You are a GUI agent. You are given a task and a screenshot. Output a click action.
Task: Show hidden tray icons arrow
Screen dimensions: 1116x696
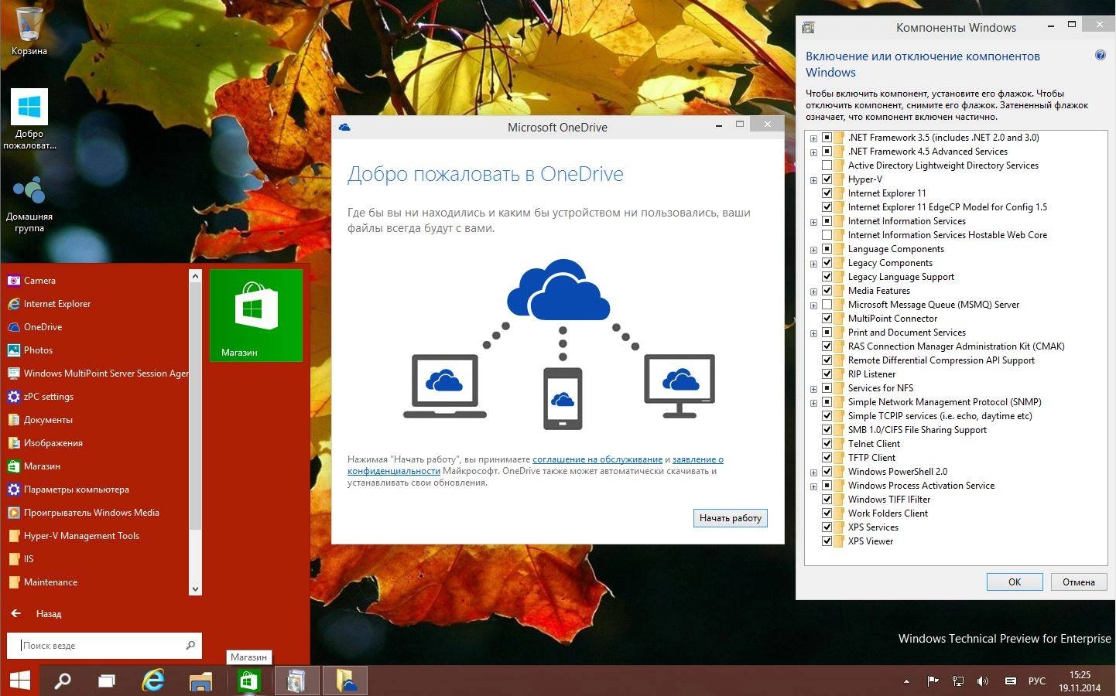[906, 681]
